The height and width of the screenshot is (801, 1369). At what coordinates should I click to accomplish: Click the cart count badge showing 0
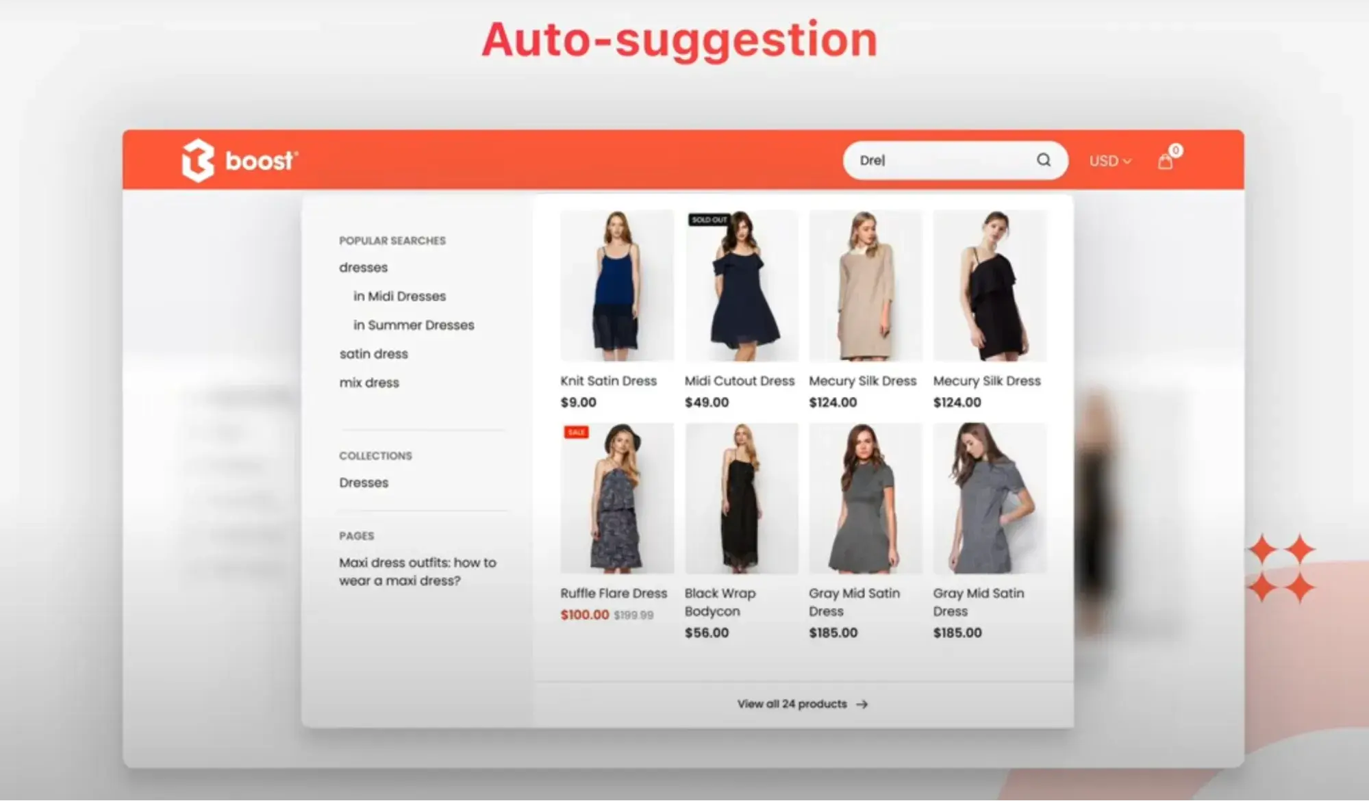point(1176,150)
